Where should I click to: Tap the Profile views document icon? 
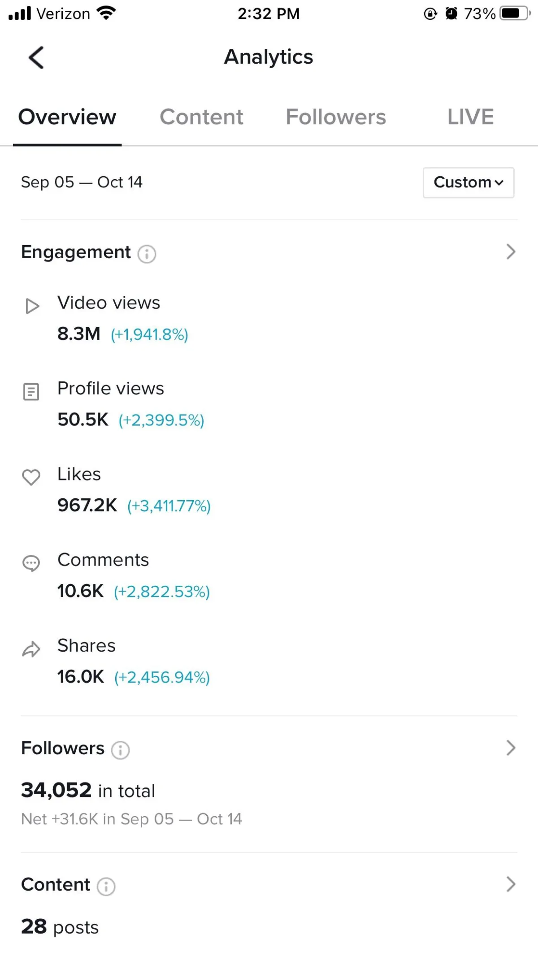31,392
